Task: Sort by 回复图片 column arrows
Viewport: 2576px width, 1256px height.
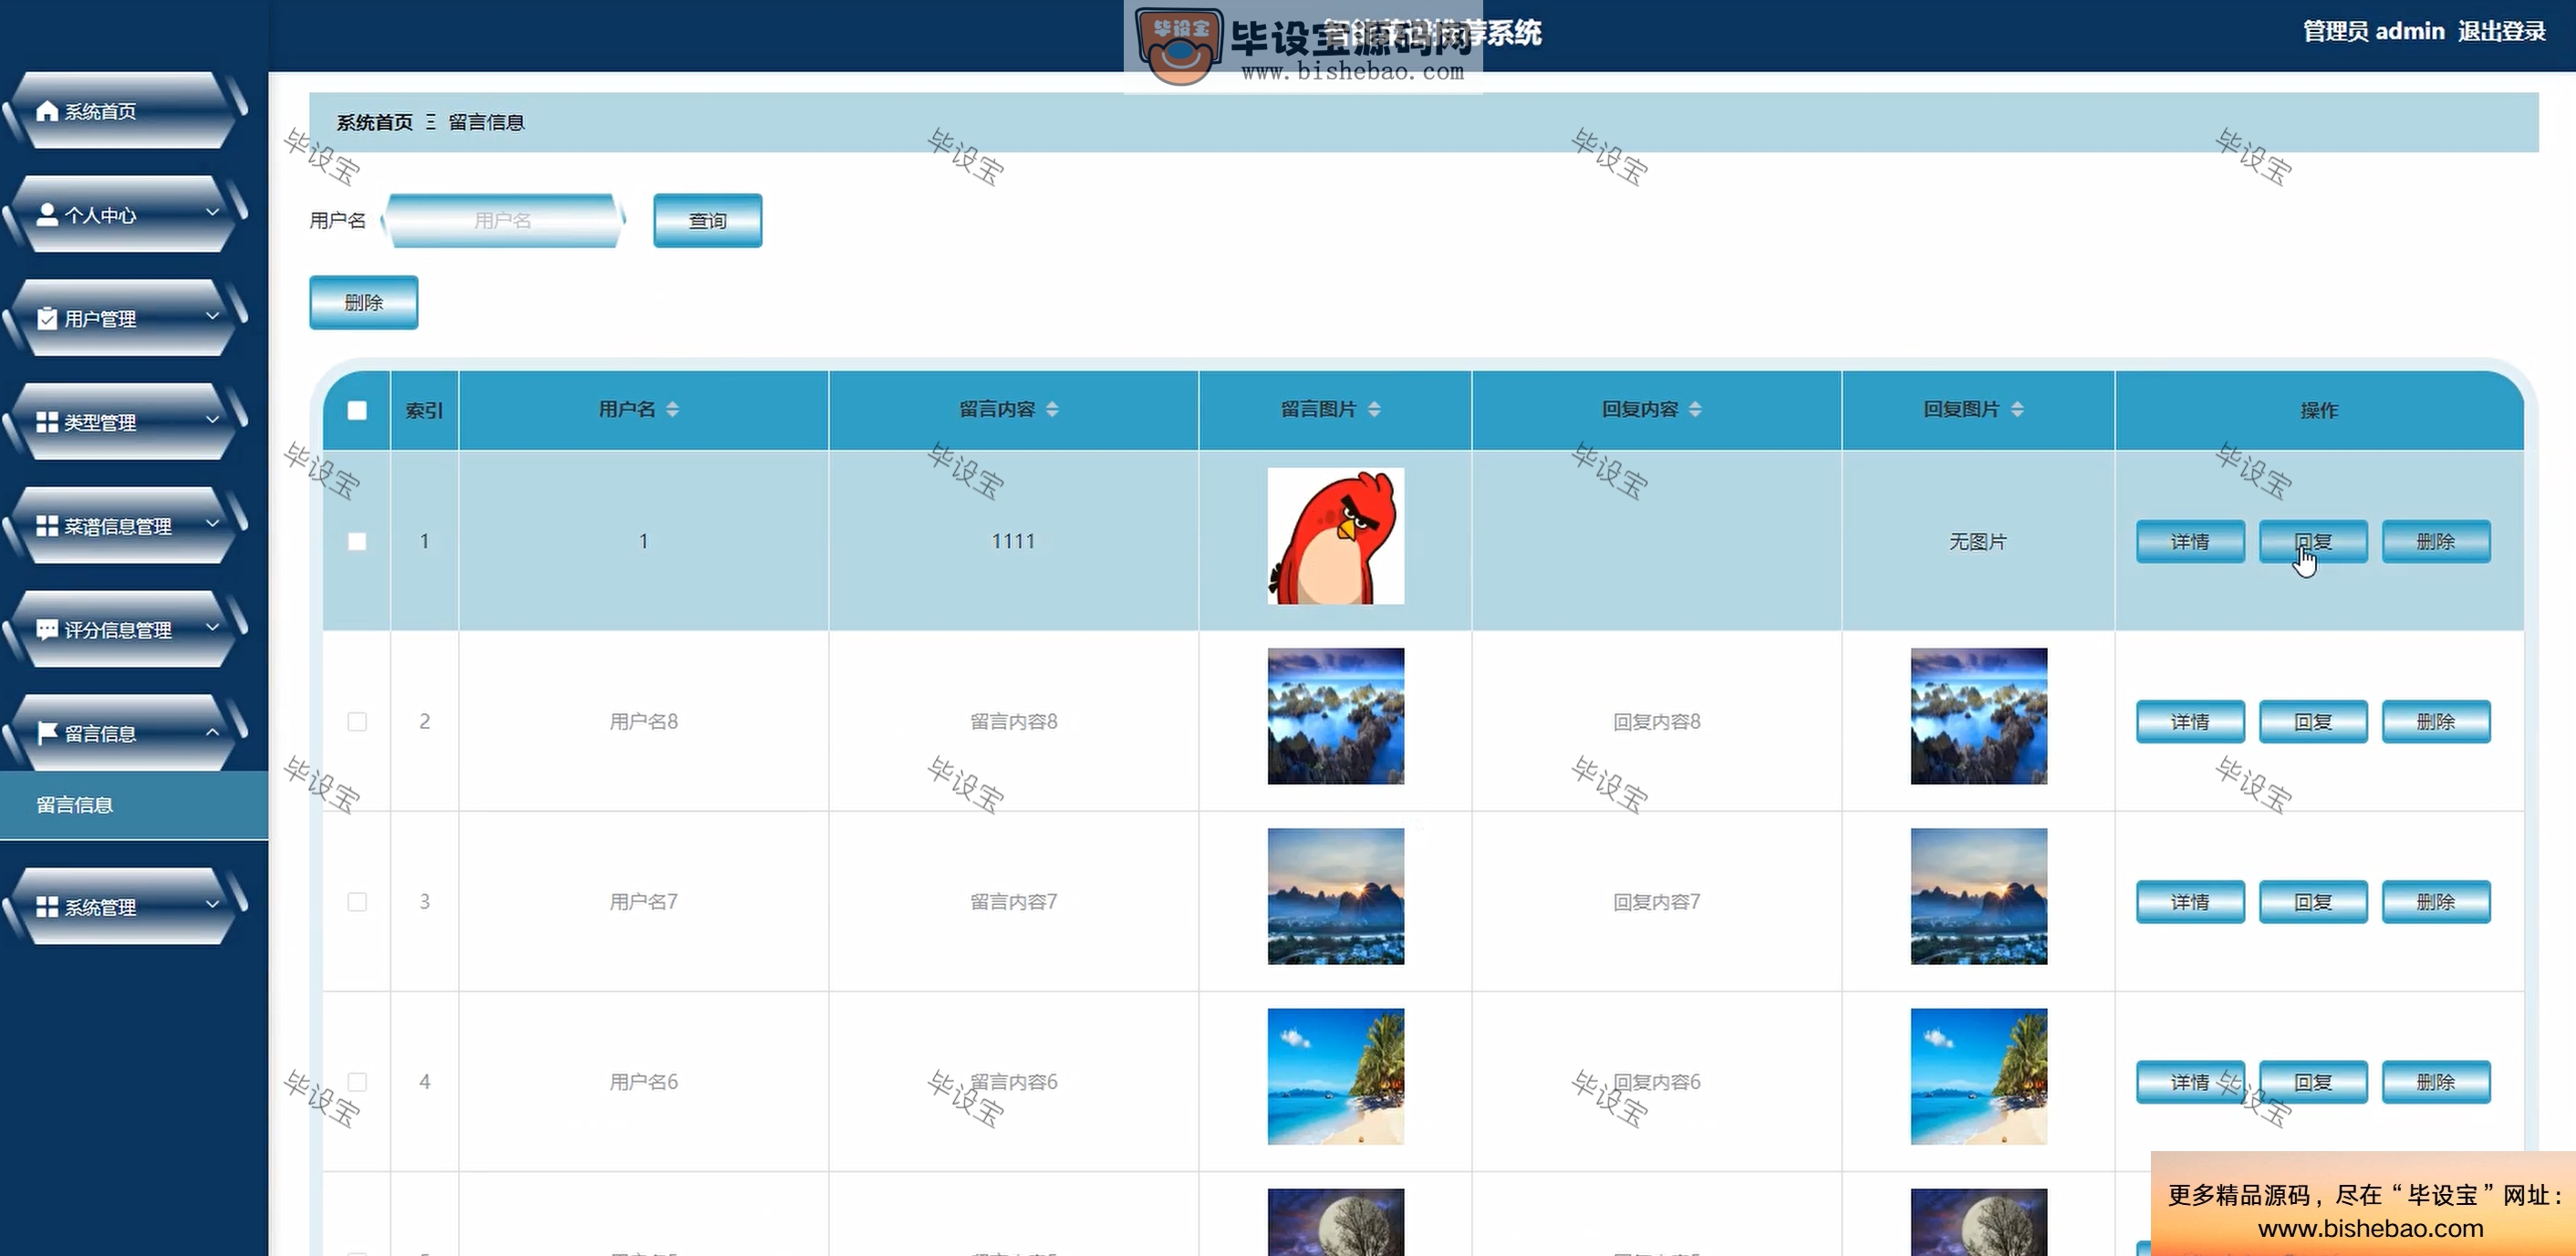Action: 2017,409
